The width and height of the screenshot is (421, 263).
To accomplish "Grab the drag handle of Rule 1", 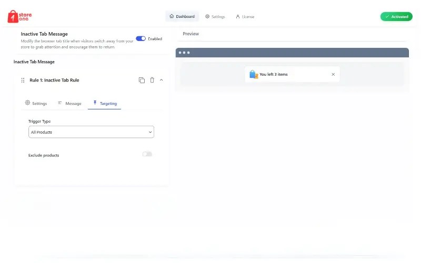I will coord(23,80).
